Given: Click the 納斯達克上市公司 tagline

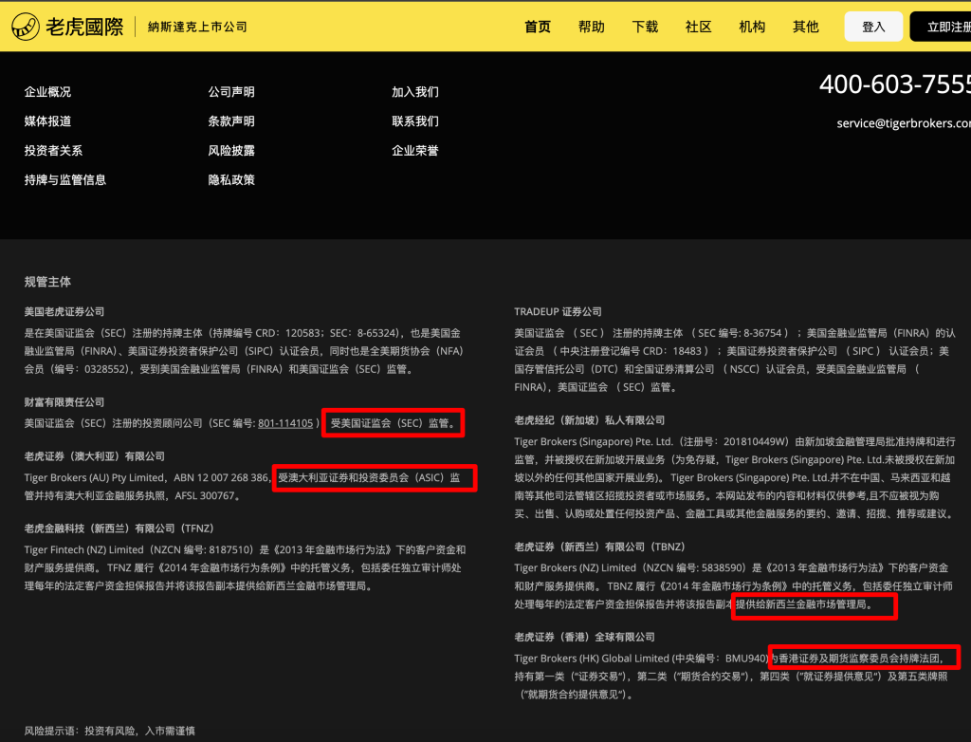Looking at the screenshot, I should 197,27.
